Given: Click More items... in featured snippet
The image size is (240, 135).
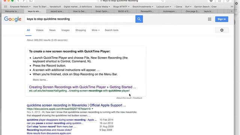Looking at the screenshot, I should click(x=40, y=80).
